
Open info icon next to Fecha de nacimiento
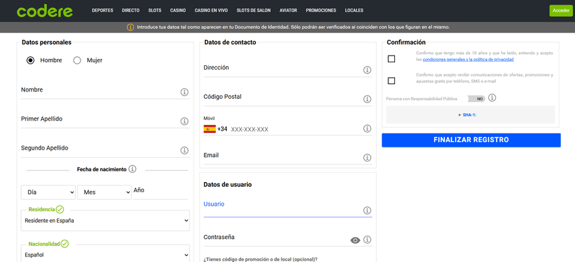(x=133, y=169)
